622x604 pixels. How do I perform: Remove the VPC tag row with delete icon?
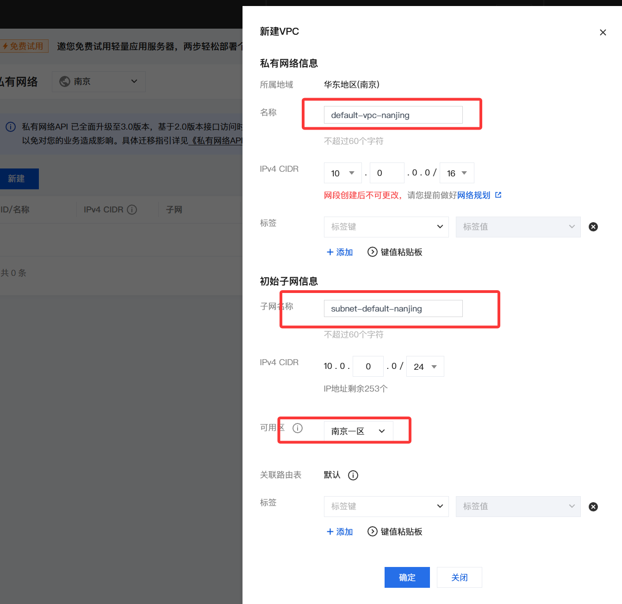593,227
